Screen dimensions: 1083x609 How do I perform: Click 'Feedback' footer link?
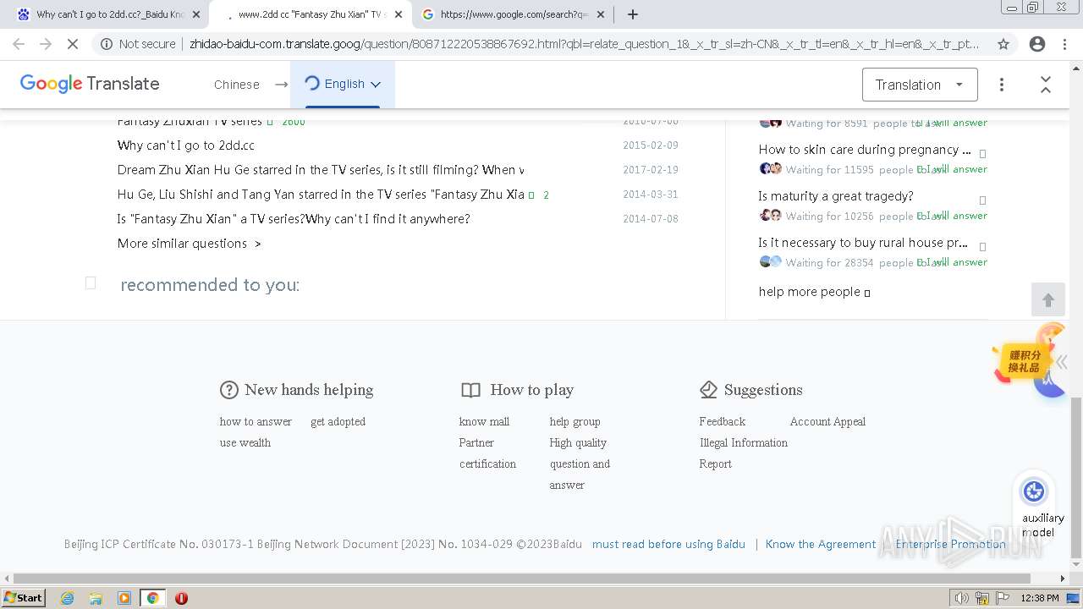click(x=723, y=421)
